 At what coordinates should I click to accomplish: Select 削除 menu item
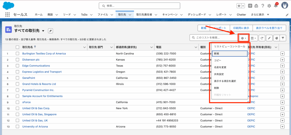coord(230,88)
